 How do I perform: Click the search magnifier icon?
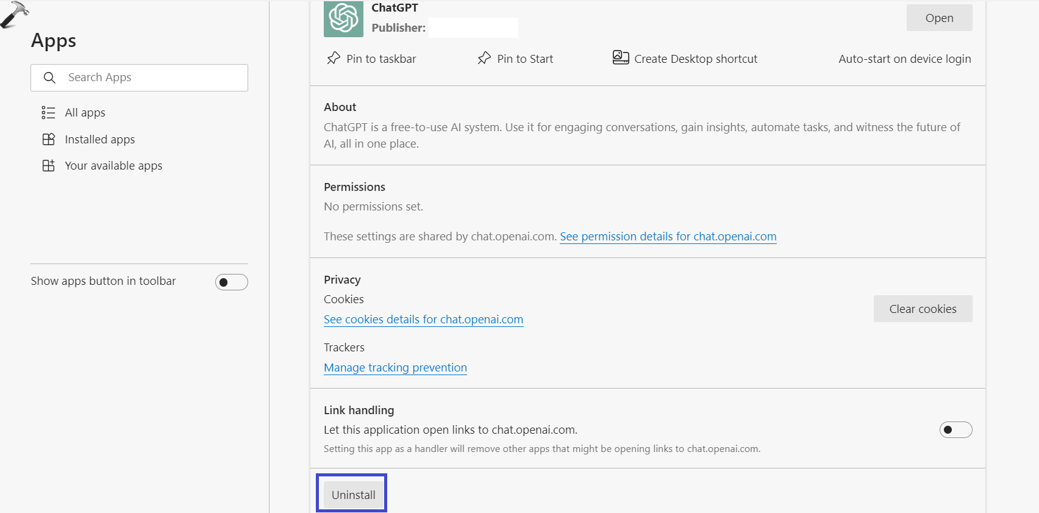(x=50, y=77)
